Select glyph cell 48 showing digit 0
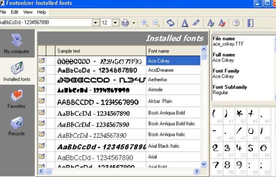This screenshot has height=177, width=276. click(253, 133)
